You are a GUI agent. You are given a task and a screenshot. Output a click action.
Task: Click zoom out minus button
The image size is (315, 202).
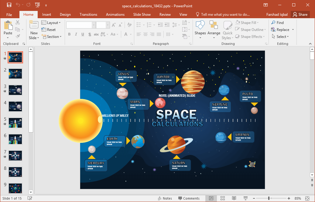point(254,198)
